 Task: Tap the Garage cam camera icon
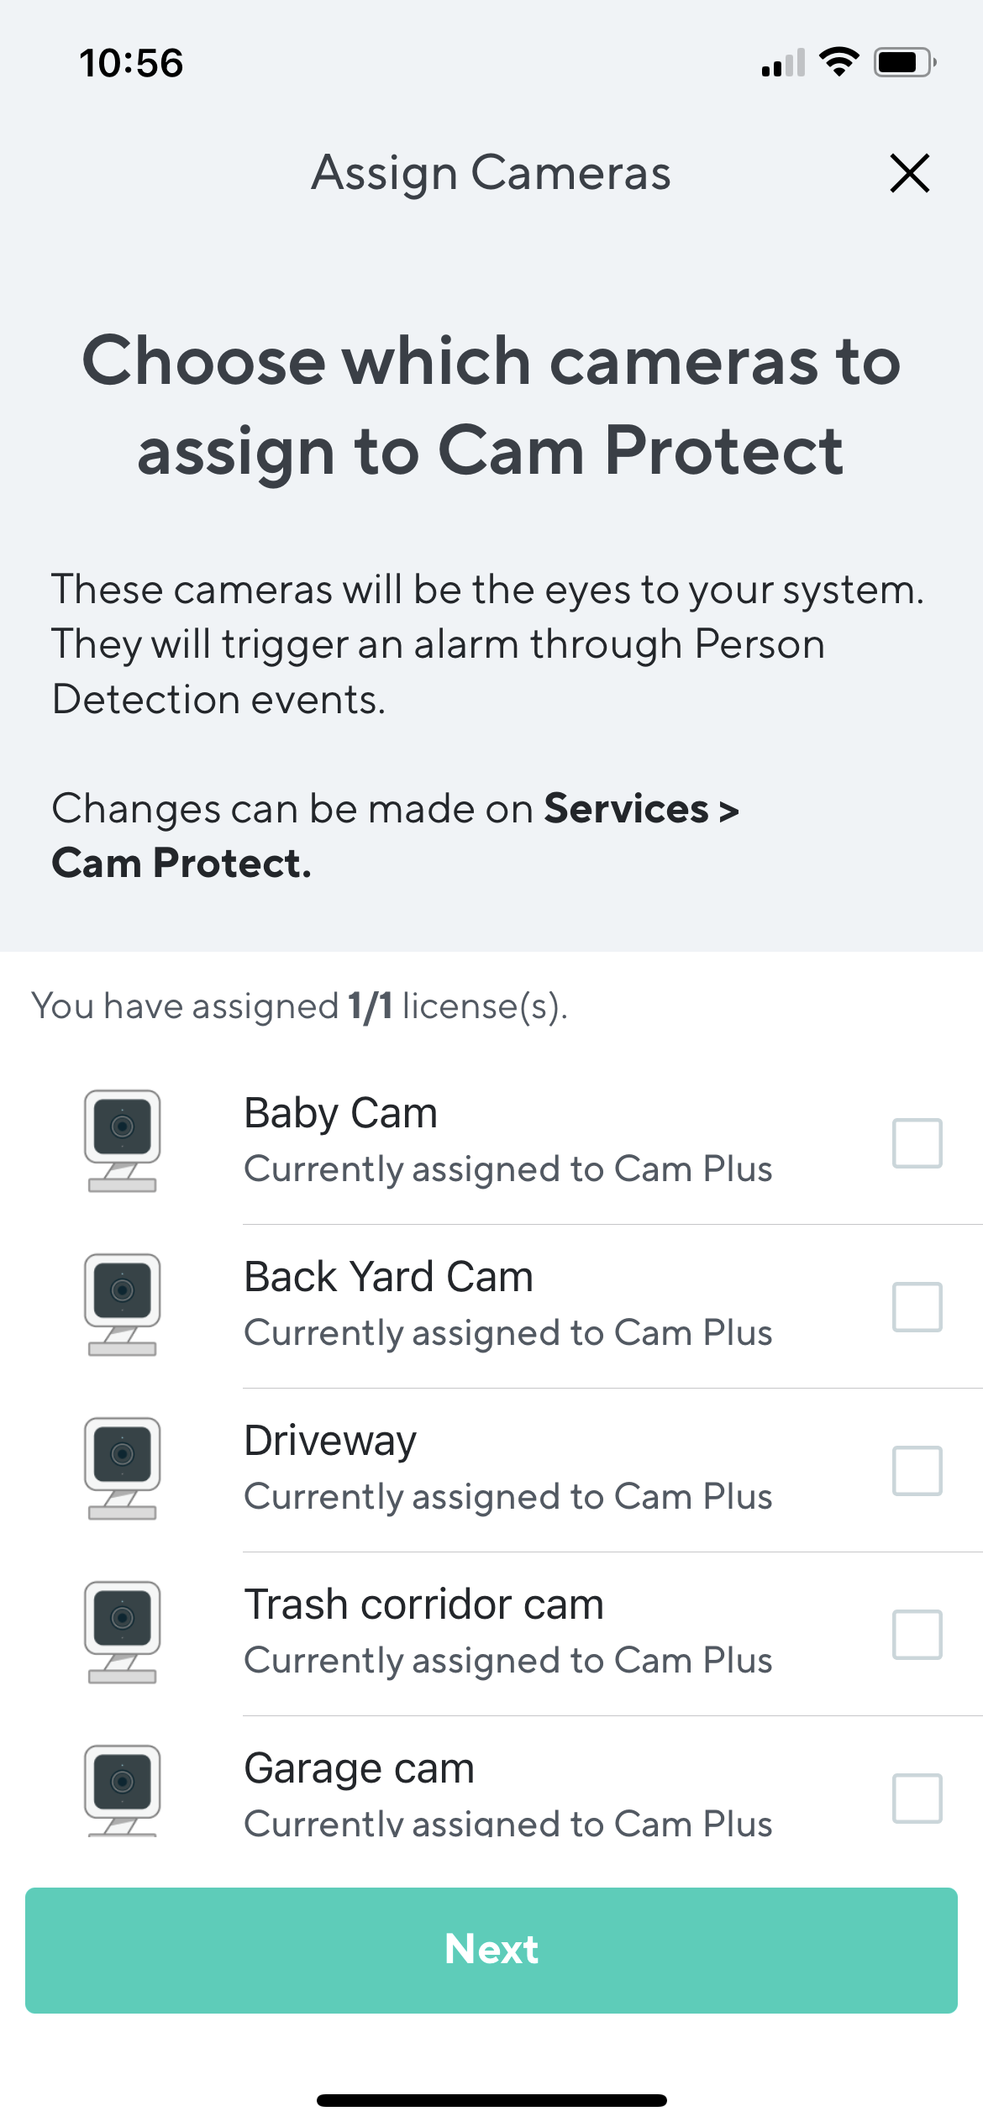123,1790
